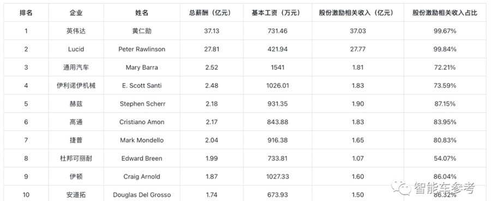Click Mary Barra in the name column
This screenshot has width=491, height=201.
pos(142,67)
